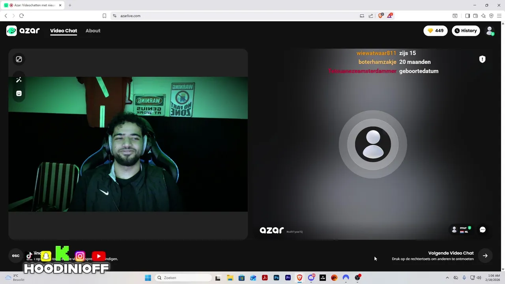Click the placeholder user avatar circle

[373, 144]
